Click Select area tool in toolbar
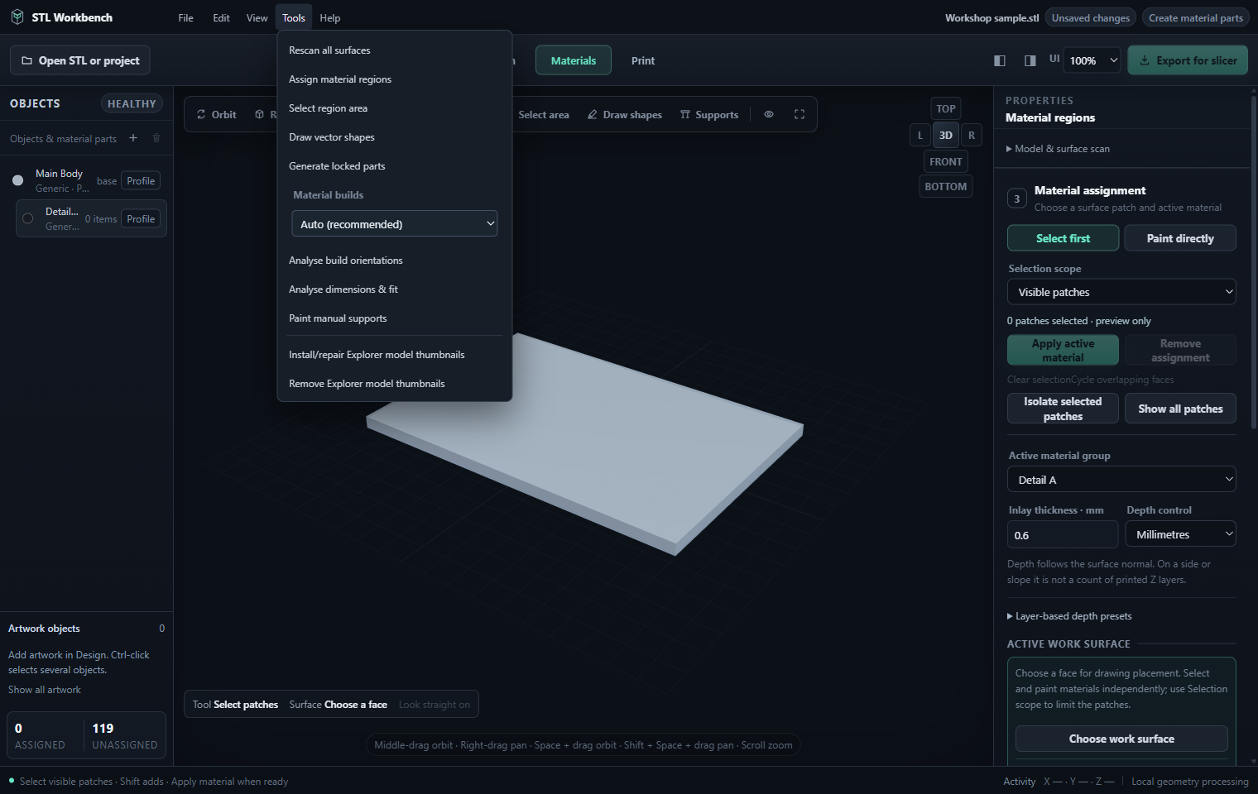 click(544, 115)
